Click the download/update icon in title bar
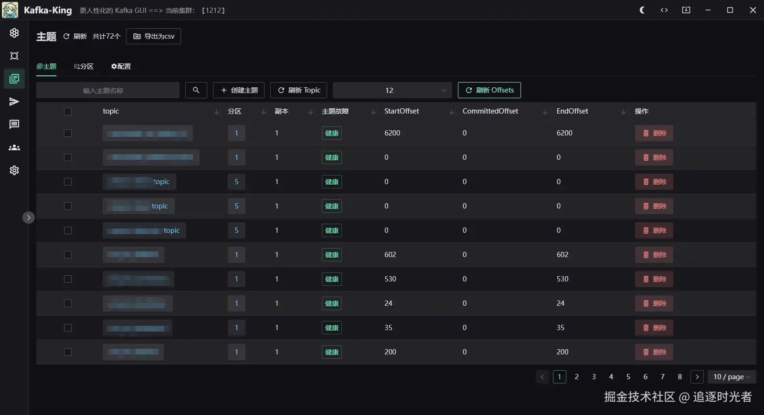 (686, 10)
